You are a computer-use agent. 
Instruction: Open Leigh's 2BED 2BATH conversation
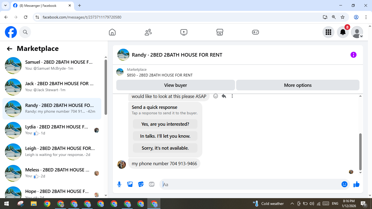pos(52,152)
